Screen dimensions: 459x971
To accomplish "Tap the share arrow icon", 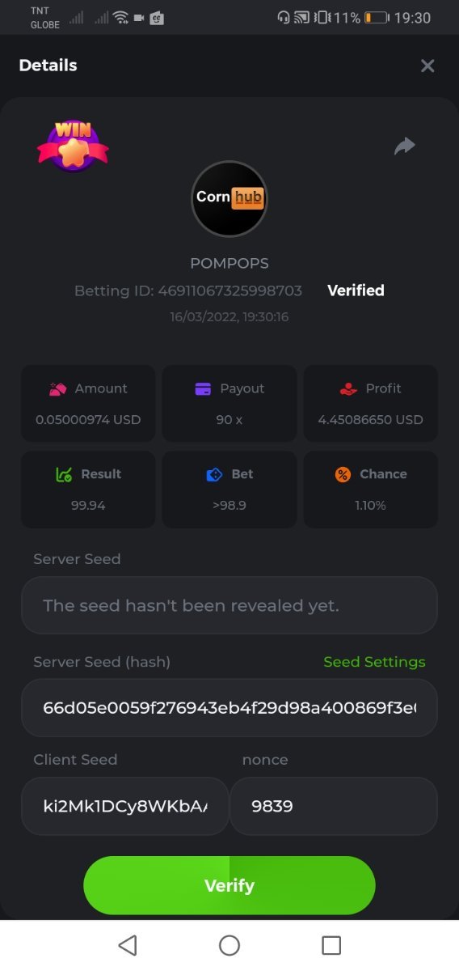I will click(404, 146).
